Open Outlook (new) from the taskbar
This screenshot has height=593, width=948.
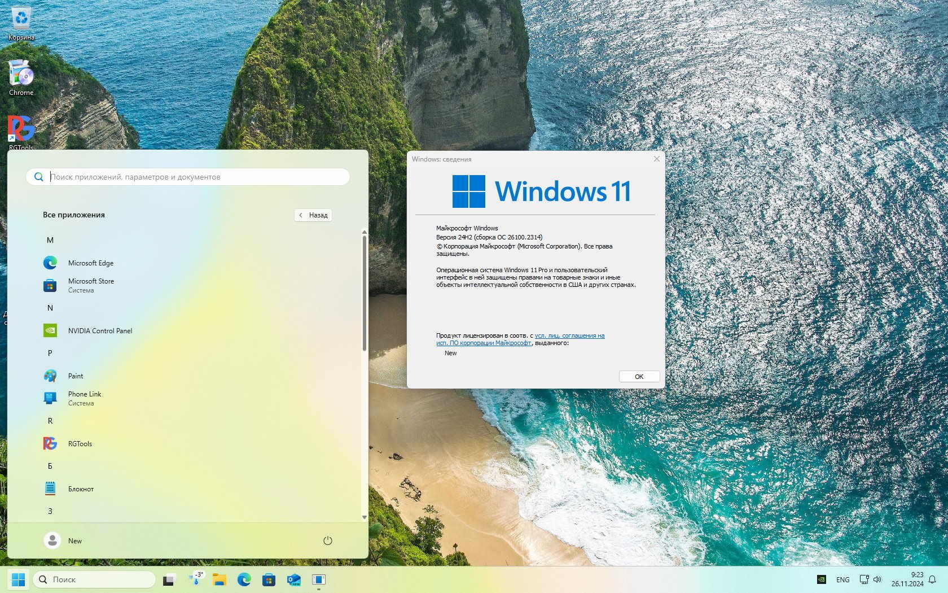click(x=293, y=579)
